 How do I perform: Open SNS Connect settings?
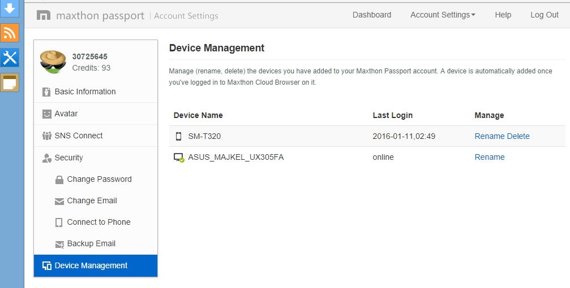click(x=79, y=136)
